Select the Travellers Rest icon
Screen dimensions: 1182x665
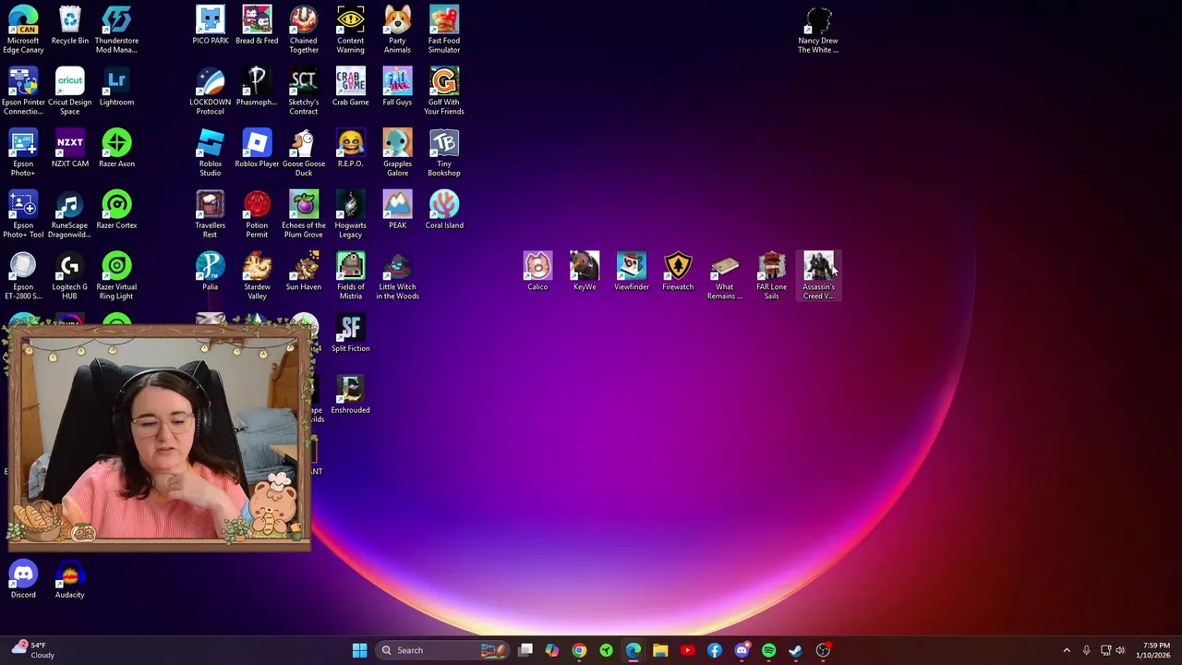coord(211,214)
